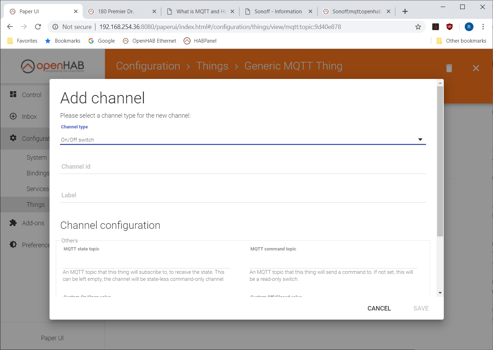Viewport: 493px width, 350px height.
Task: Click the Channel id input field
Action: [x=243, y=167]
